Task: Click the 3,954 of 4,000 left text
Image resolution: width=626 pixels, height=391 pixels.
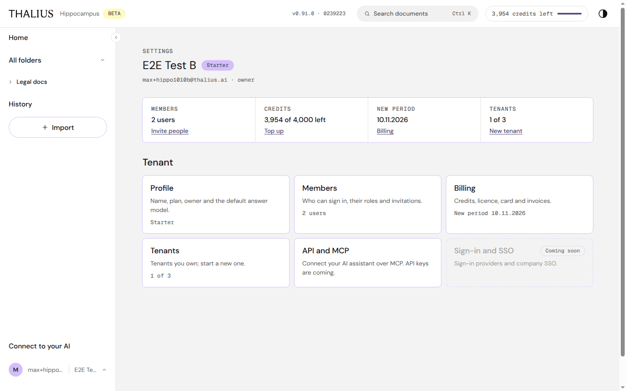Action: coord(295,120)
